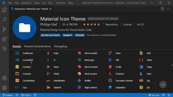Viewport: 173px width, 97px height.
Task: Open the Terminal menu
Action: tap(60, 3)
